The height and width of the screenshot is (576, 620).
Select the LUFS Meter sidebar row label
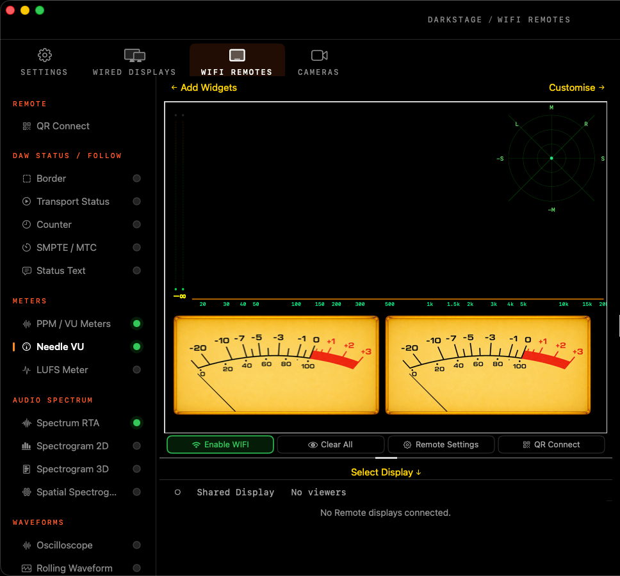[x=63, y=370]
